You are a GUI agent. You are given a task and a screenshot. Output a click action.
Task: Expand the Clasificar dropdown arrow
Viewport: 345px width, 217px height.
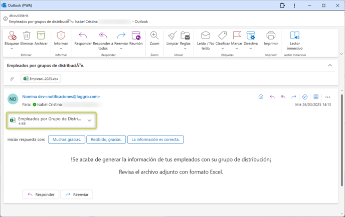point(223,48)
